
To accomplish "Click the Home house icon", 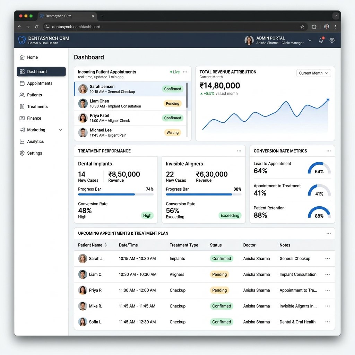I will tap(22, 57).
